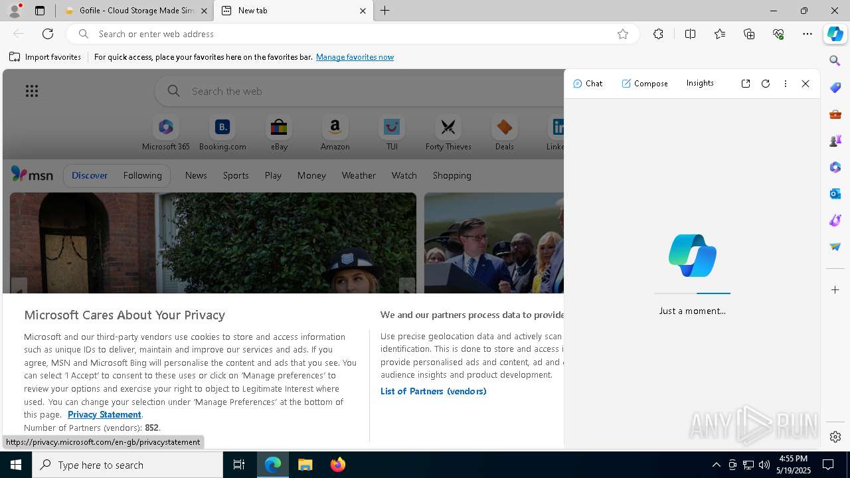Open Deals quick link
This screenshot has height=478, width=850.
[x=505, y=133]
